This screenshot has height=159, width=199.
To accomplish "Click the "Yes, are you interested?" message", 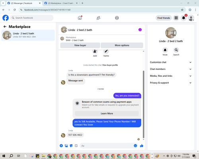I will coord(127,96).
